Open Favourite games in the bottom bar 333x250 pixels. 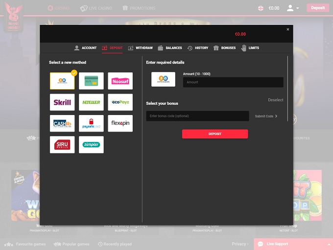(x=25, y=244)
